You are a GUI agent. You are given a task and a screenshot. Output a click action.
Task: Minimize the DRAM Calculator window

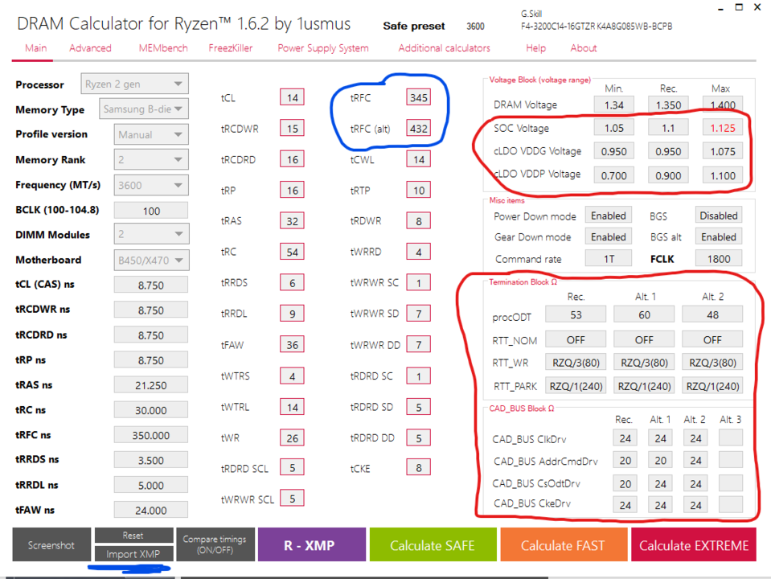click(720, 8)
